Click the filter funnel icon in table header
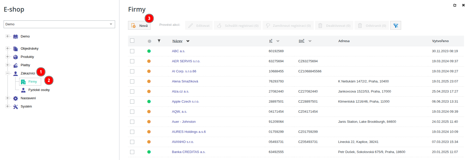Viewport: 472px width, 160px height. click(x=159, y=41)
